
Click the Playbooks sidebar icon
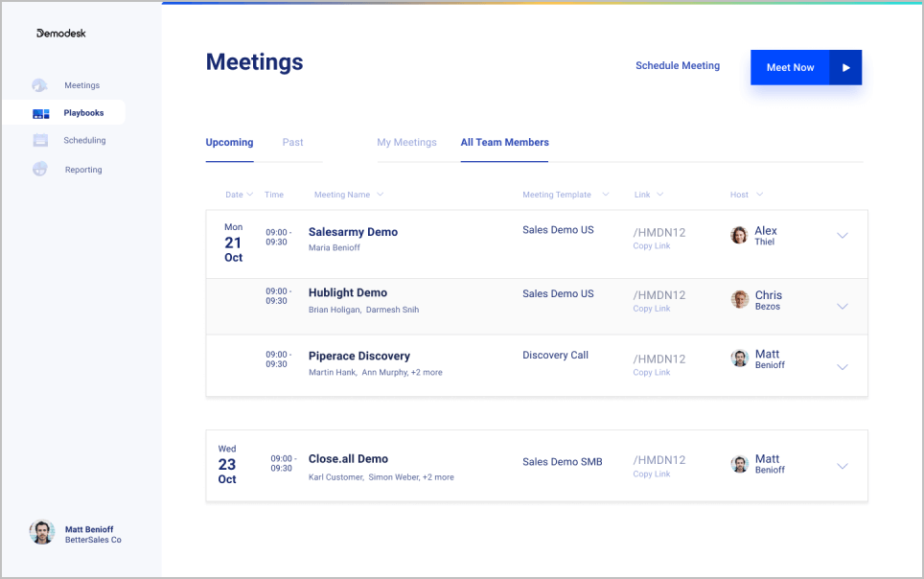40,113
